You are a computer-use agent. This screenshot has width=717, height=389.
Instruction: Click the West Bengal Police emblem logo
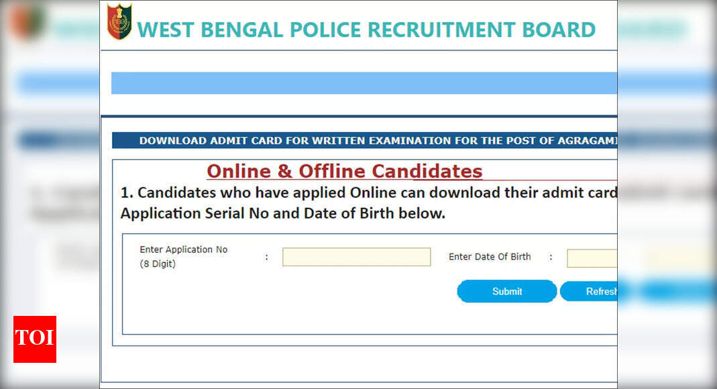[x=119, y=21]
